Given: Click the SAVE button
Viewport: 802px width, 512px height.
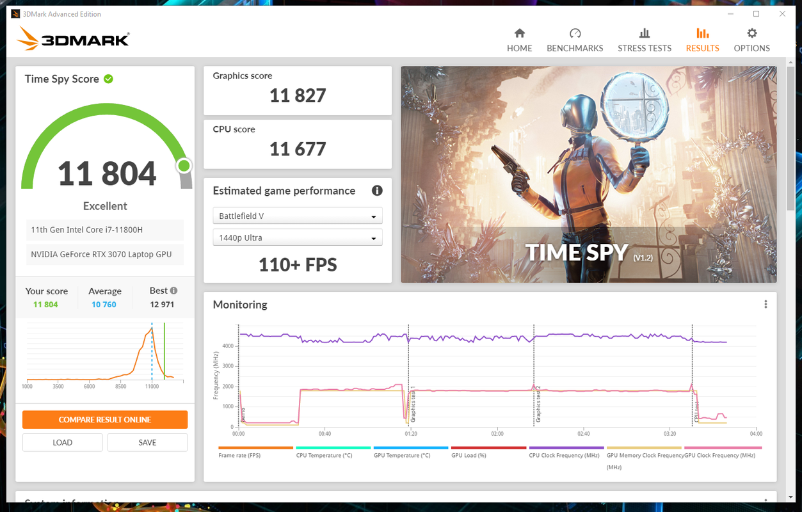Looking at the screenshot, I should tap(147, 442).
